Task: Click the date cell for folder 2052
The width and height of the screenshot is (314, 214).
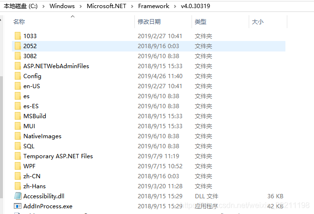Action: pyautogui.click(x=158, y=46)
